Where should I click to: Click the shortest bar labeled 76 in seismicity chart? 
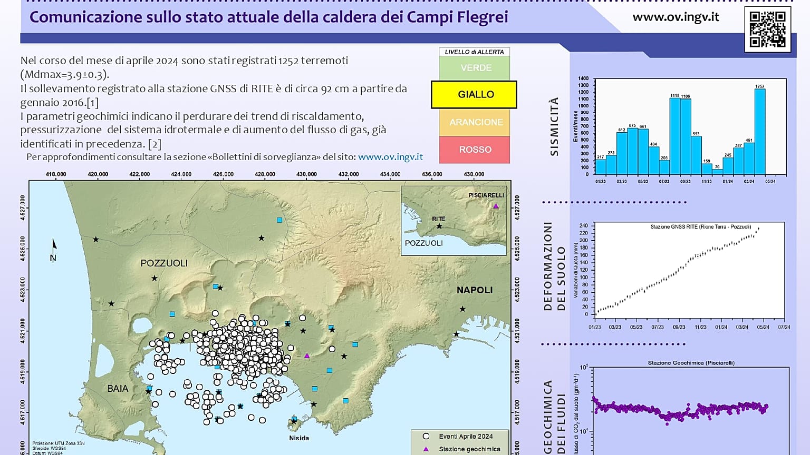717,172
